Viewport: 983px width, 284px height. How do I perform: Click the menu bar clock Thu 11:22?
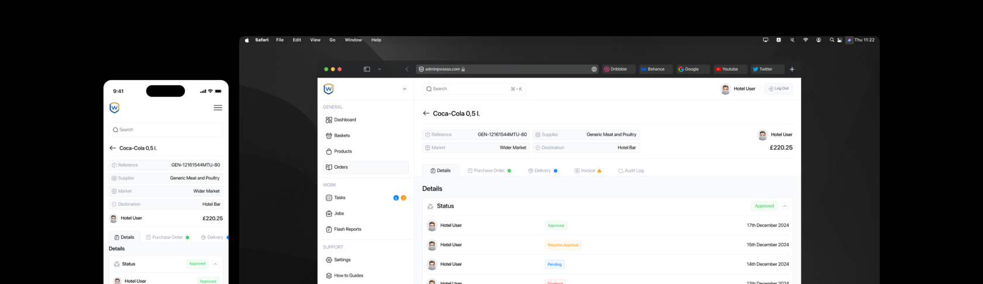click(x=864, y=40)
